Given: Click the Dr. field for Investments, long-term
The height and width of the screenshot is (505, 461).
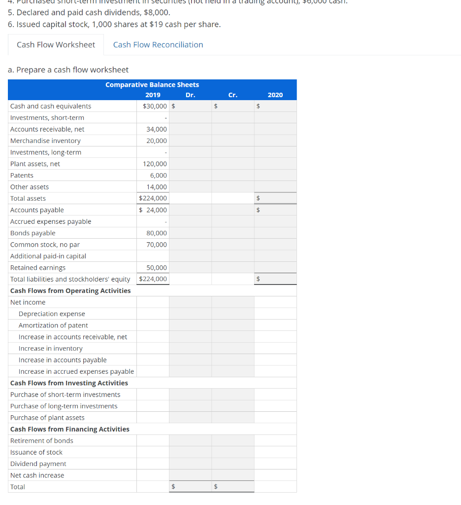Looking at the screenshot, I should point(191,152).
